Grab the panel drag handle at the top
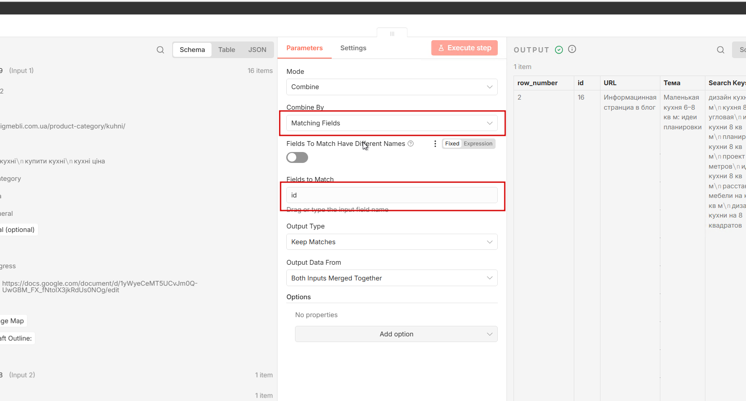Viewport: 746px width, 401px height. click(x=392, y=34)
